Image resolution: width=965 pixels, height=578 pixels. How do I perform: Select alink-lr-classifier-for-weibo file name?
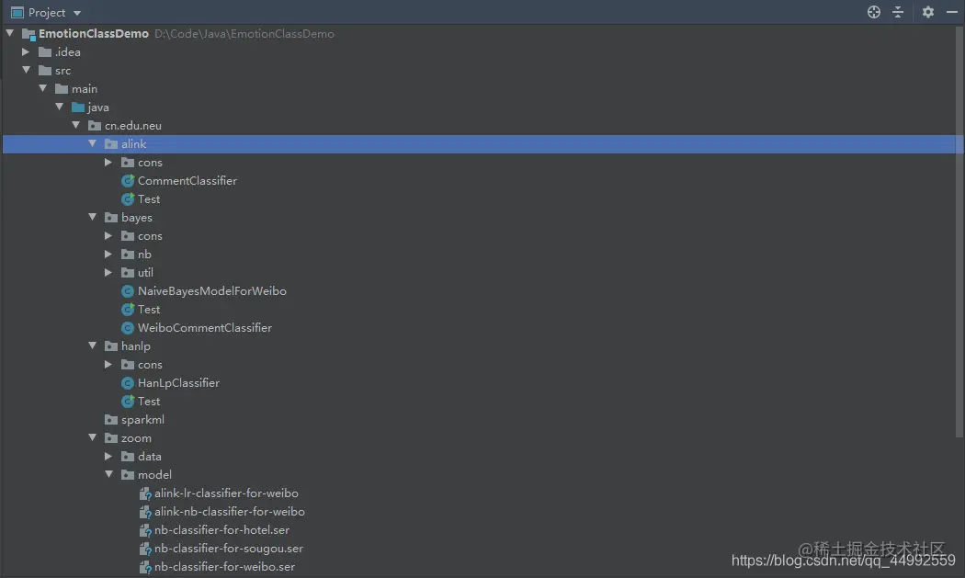click(226, 493)
